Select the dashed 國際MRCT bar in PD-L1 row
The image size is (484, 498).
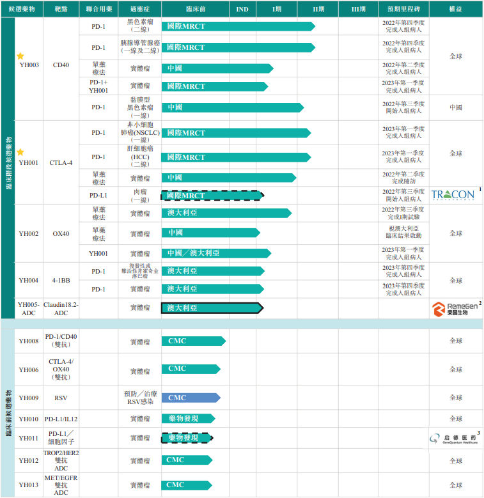click(x=212, y=195)
